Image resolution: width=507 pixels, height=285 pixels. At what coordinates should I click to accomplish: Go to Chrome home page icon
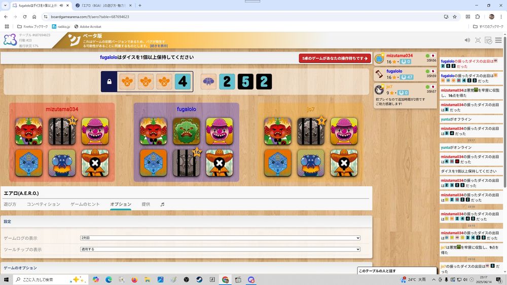(34, 17)
